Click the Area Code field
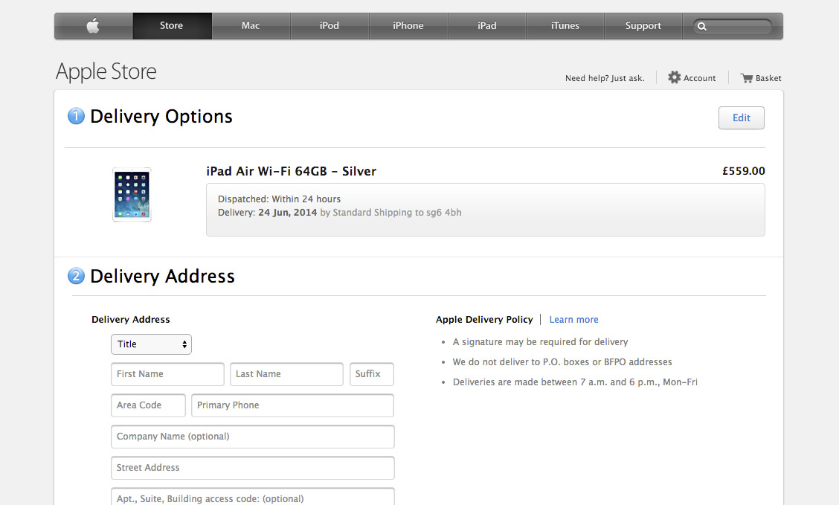Image resolution: width=839 pixels, height=505 pixels. [x=148, y=405]
